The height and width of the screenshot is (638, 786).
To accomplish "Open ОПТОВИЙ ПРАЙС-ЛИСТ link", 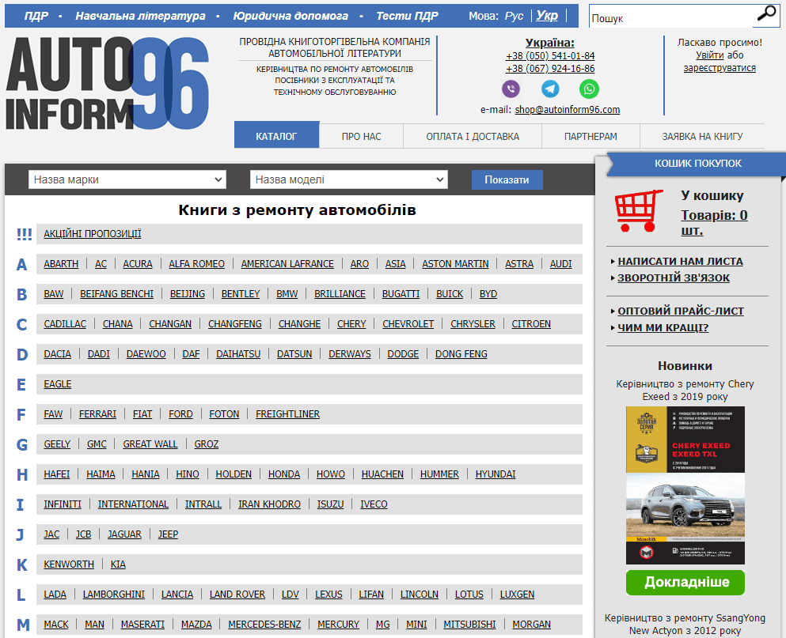I will point(680,311).
